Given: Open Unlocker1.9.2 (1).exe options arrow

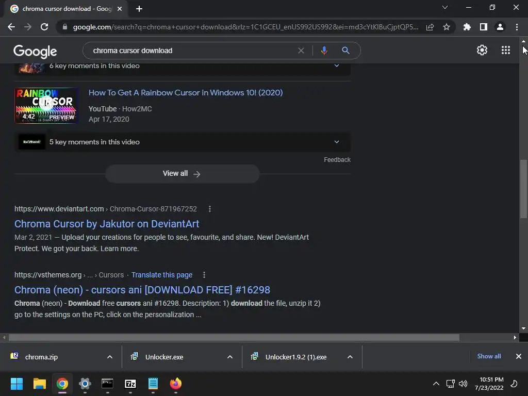Looking at the screenshot, I should (x=350, y=357).
